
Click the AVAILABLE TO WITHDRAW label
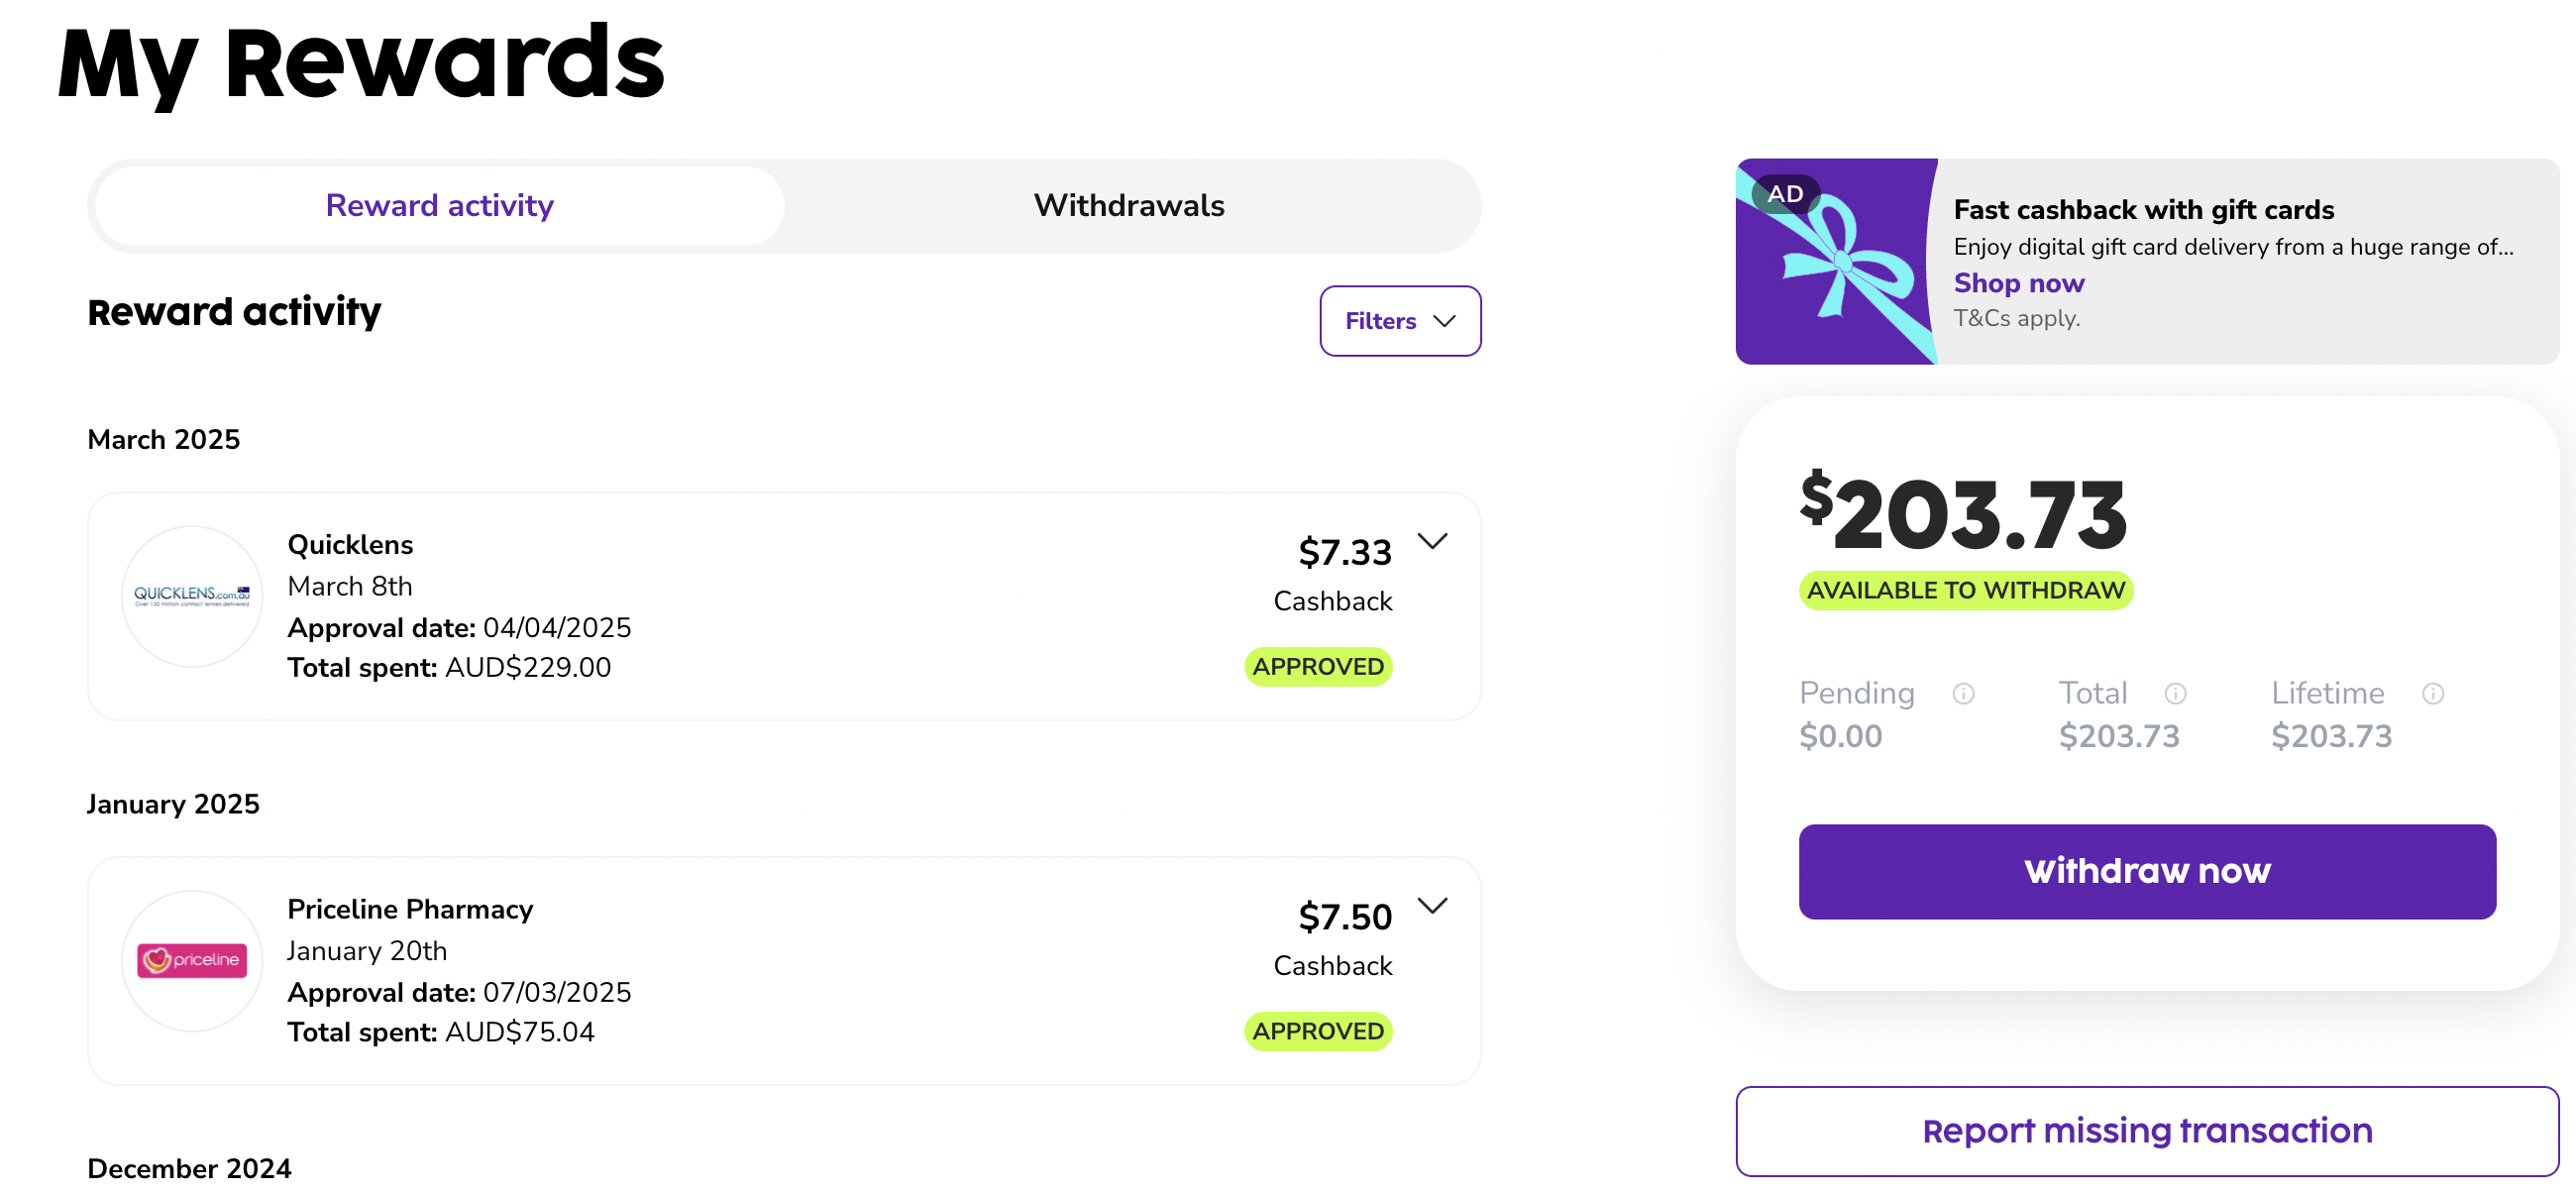point(1965,590)
